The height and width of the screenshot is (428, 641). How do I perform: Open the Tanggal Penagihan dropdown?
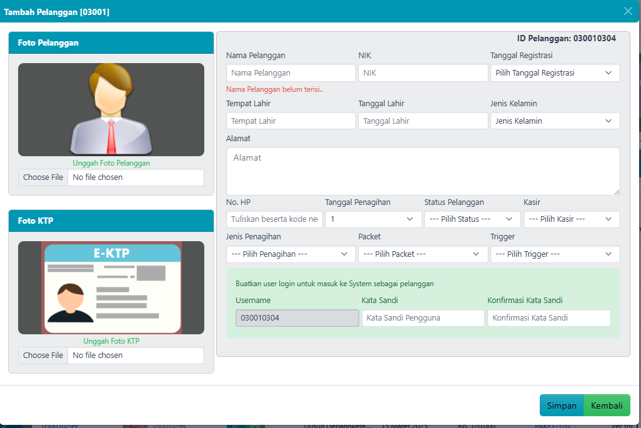point(373,219)
